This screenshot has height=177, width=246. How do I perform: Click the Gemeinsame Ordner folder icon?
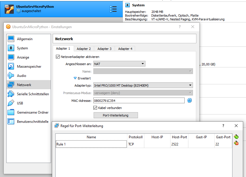click(11, 112)
